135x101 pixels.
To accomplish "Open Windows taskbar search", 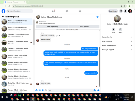I will click(x=7, y=97).
